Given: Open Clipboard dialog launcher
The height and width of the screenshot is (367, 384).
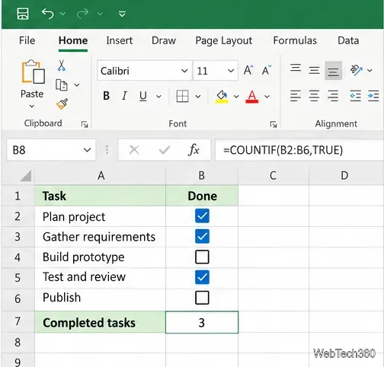Looking at the screenshot, I should tap(85, 124).
